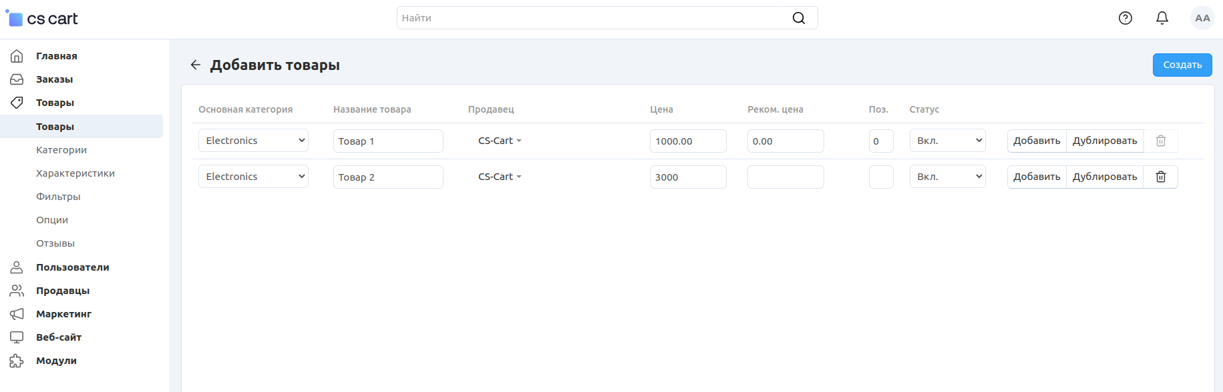Click the back arrow beside Добавить товары
Screen dimensions: 1223x392
195,65
